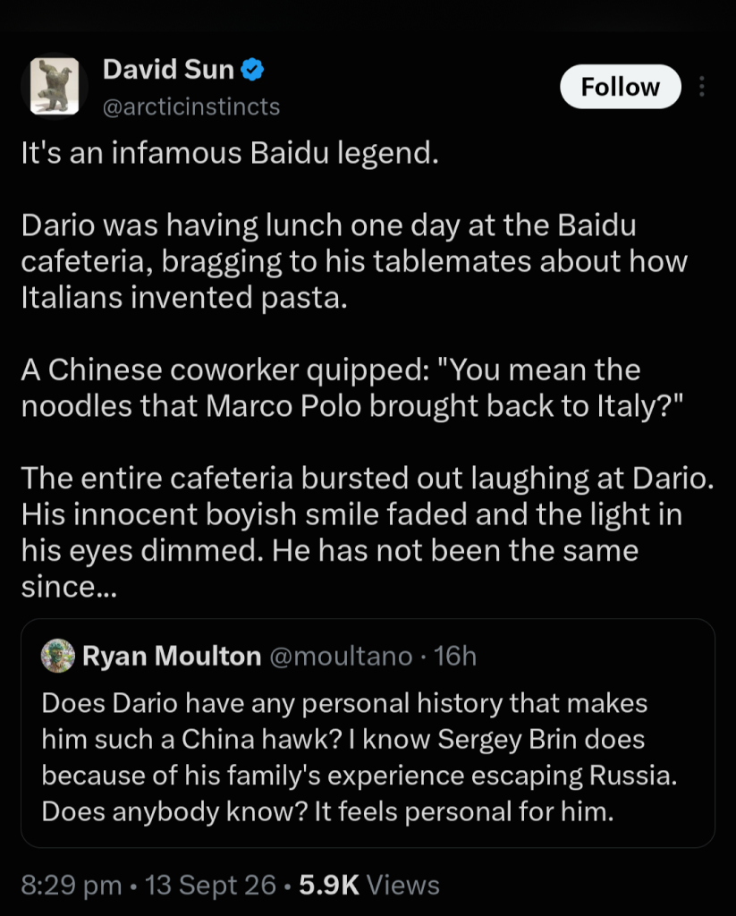The image size is (736, 916).
Task: Click the @moultano handle
Action: click(x=341, y=656)
